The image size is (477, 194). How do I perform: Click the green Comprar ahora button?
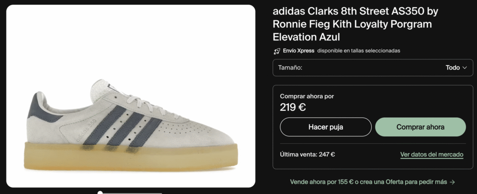click(x=421, y=127)
